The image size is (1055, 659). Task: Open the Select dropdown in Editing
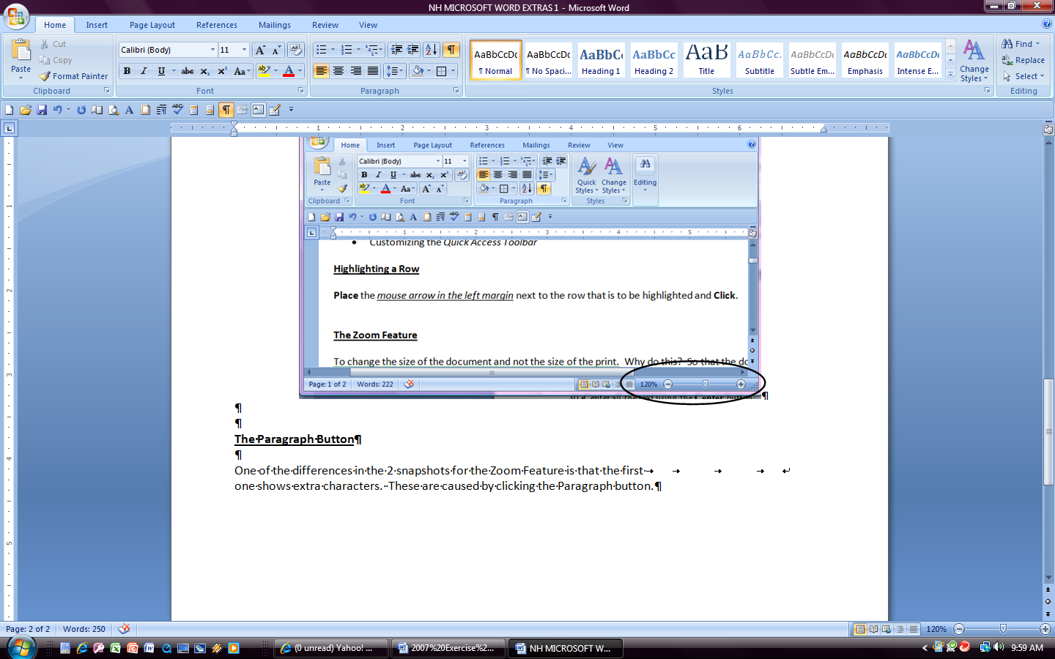[1023, 76]
